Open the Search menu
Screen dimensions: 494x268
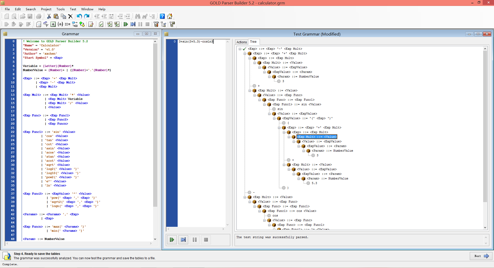[x=31, y=9]
